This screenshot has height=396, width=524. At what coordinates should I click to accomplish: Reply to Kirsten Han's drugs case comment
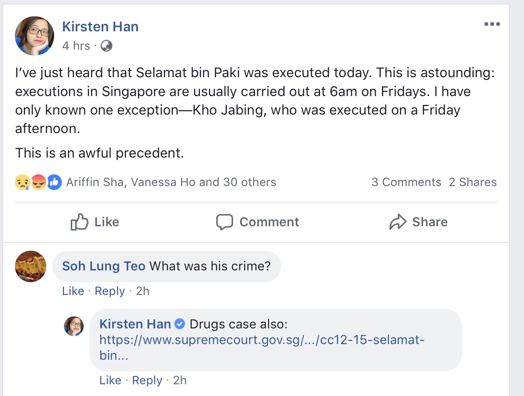point(147,380)
